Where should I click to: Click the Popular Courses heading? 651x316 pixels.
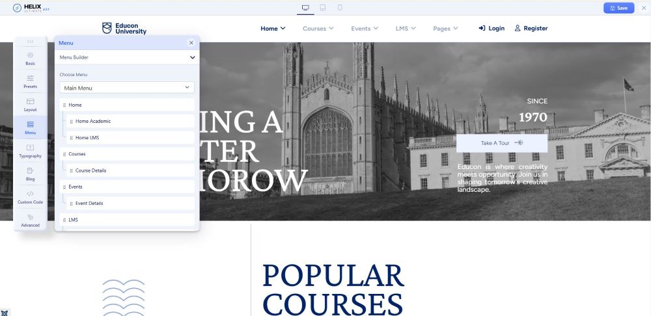click(333, 289)
